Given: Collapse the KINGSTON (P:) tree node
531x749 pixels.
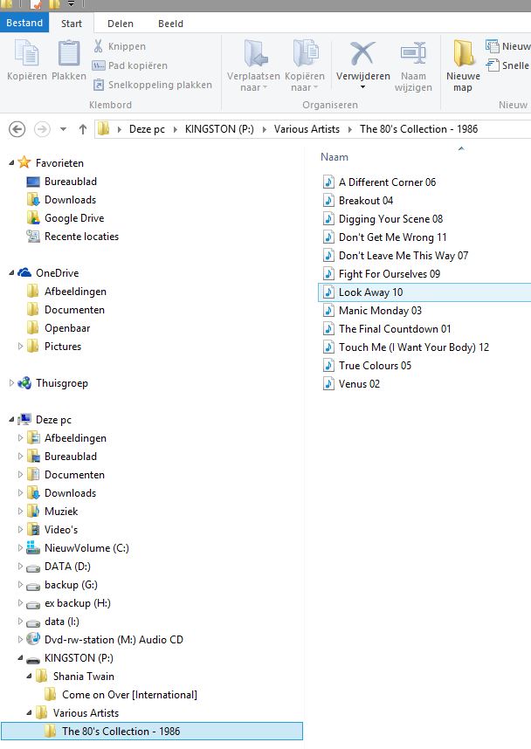Looking at the screenshot, I should pyautogui.click(x=20, y=658).
